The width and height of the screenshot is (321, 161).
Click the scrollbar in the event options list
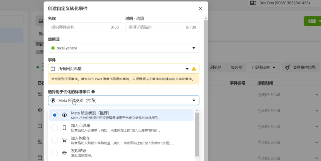197,134
